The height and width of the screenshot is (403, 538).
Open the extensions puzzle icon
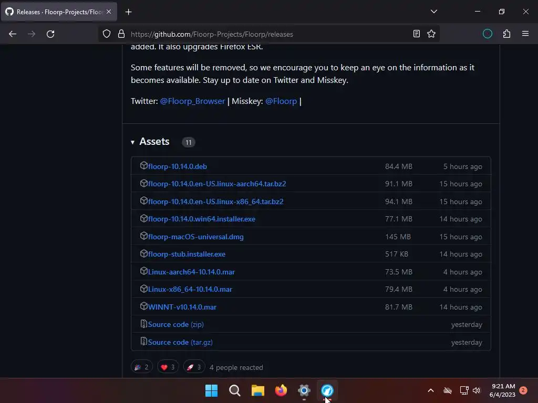pyautogui.click(x=506, y=34)
